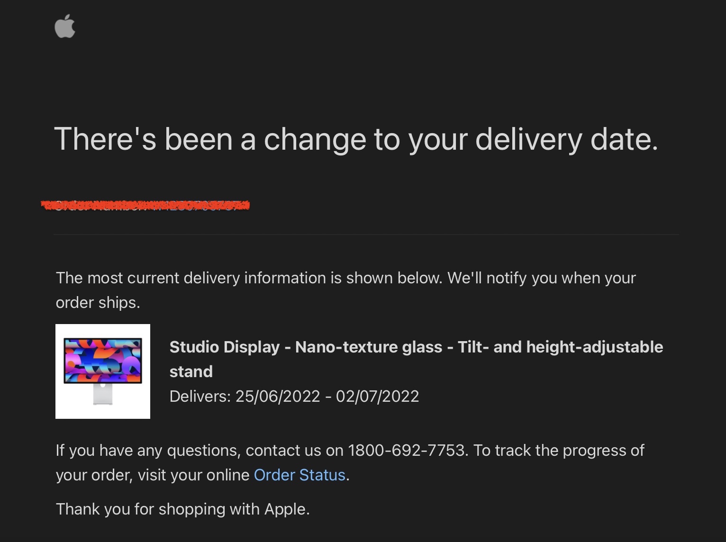Select the red redacted order number

tap(145, 205)
